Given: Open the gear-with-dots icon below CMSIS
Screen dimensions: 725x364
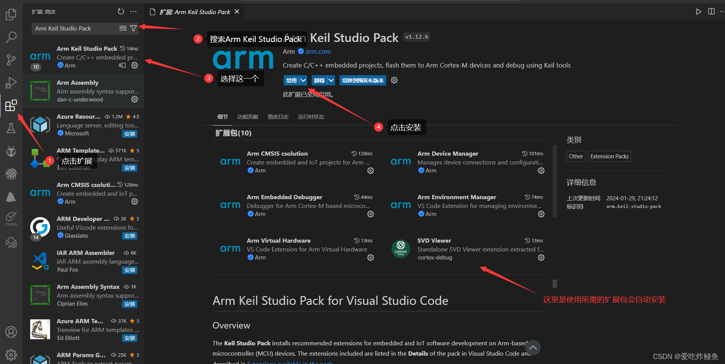Looking at the screenshot, I should tap(11, 242).
